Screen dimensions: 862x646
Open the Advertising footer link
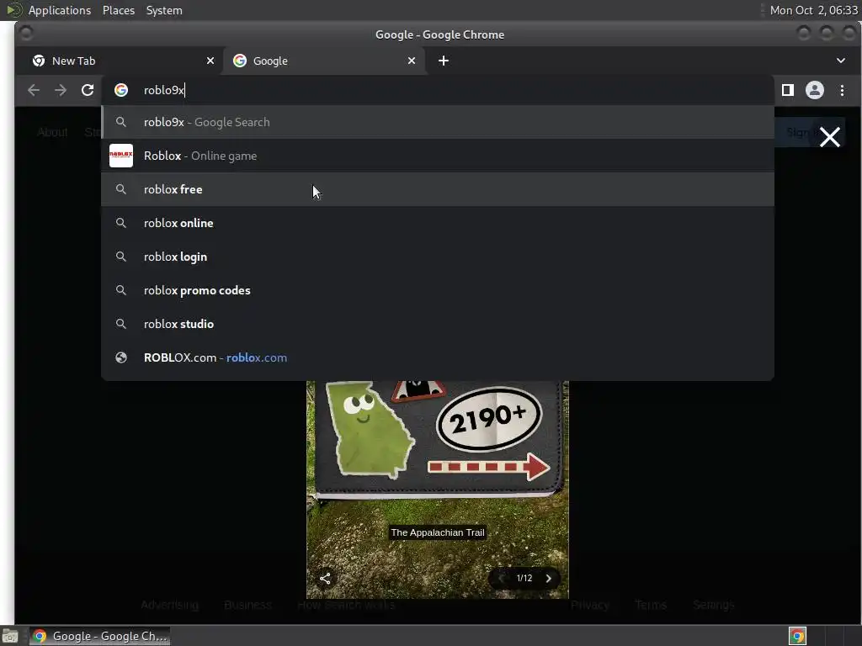(x=169, y=605)
